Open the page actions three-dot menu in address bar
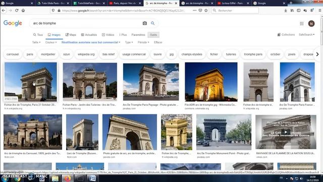 (194, 10)
